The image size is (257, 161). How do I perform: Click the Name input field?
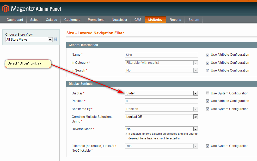(x=161, y=55)
